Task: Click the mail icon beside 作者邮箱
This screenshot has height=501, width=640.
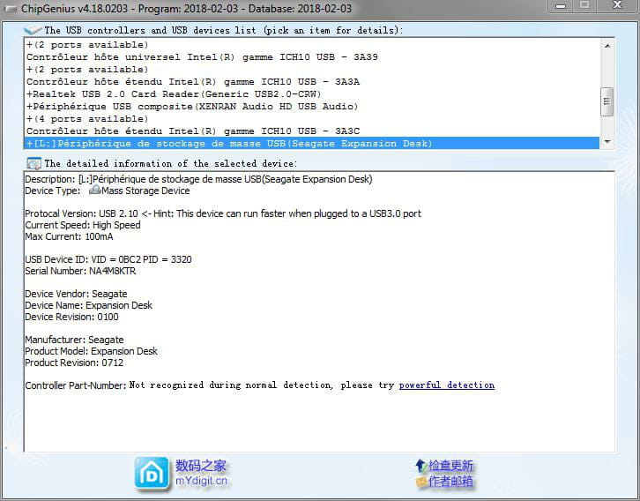Action: click(x=421, y=482)
